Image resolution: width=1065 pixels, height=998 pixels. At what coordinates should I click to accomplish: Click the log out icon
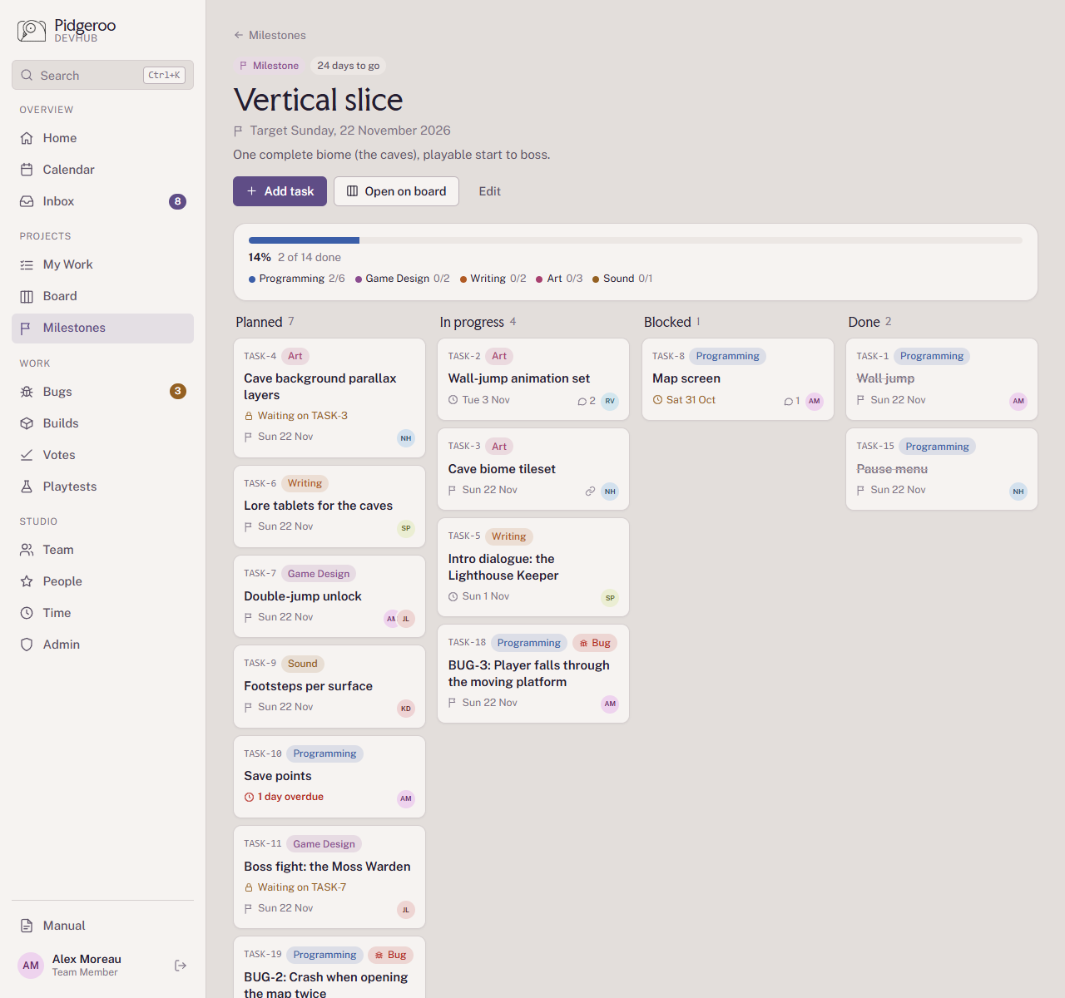[x=181, y=966]
